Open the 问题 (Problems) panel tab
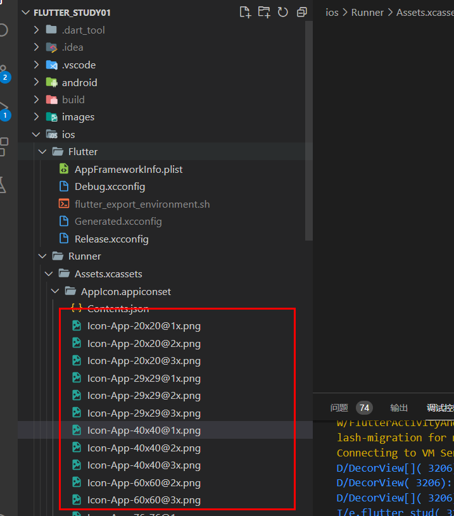The height and width of the screenshot is (516, 454). pyautogui.click(x=339, y=408)
